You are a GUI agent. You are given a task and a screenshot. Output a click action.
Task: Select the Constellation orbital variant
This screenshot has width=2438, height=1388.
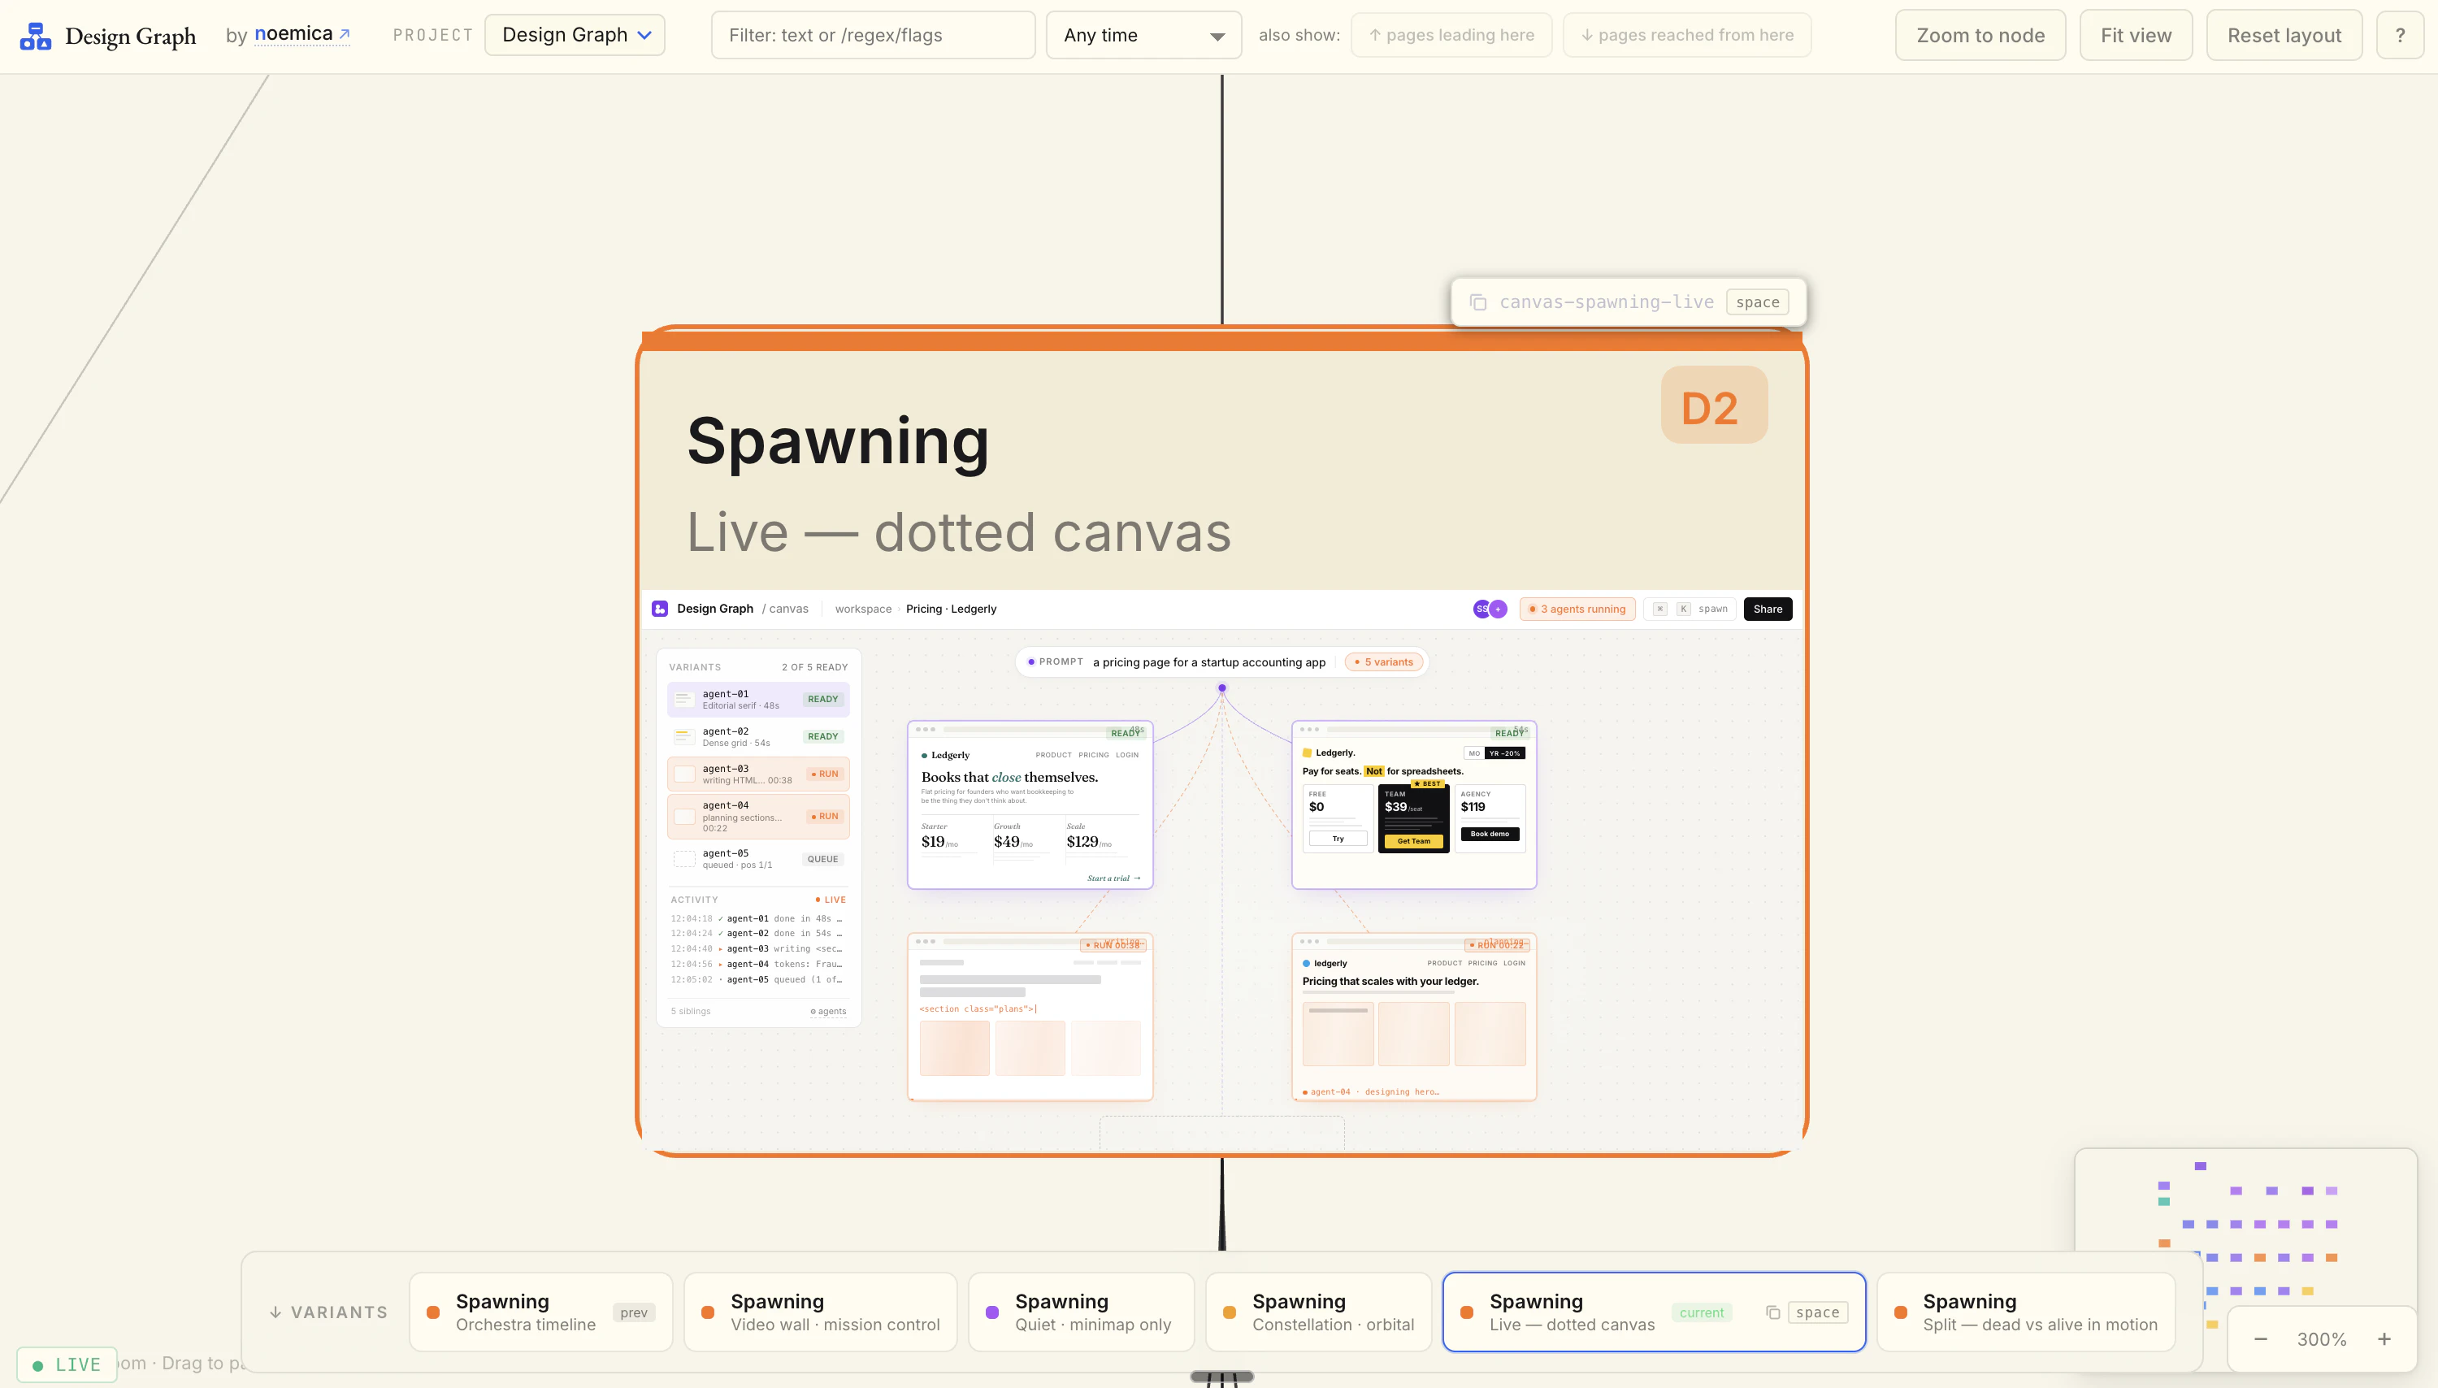point(1318,1311)
